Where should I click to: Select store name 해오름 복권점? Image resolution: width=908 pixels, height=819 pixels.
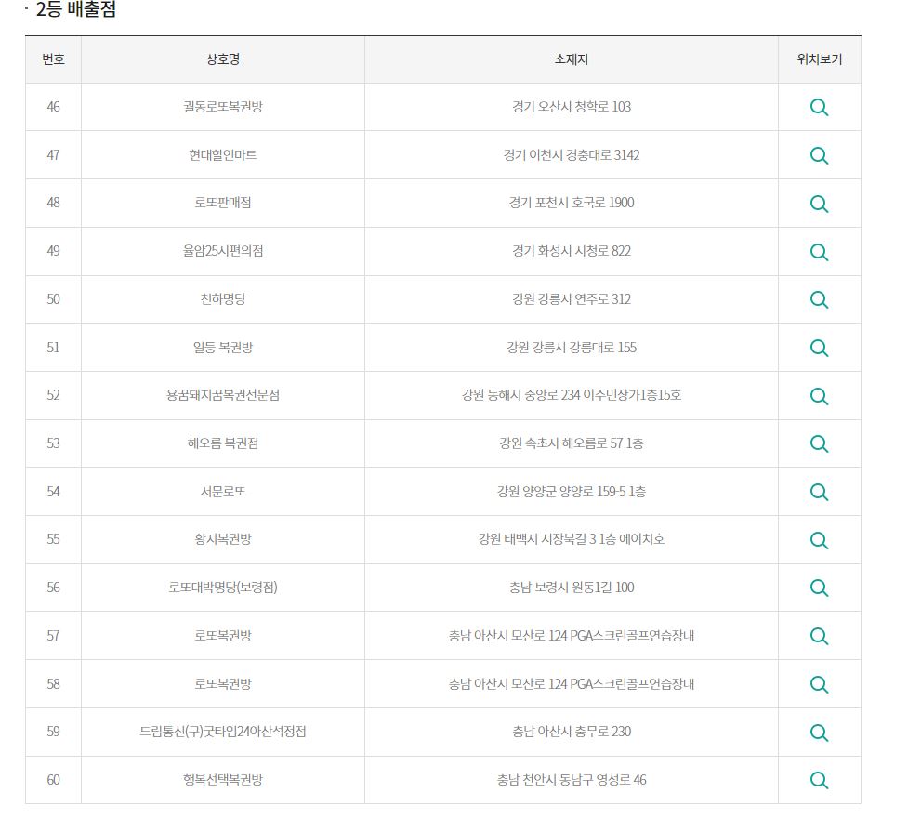point(223,443)
